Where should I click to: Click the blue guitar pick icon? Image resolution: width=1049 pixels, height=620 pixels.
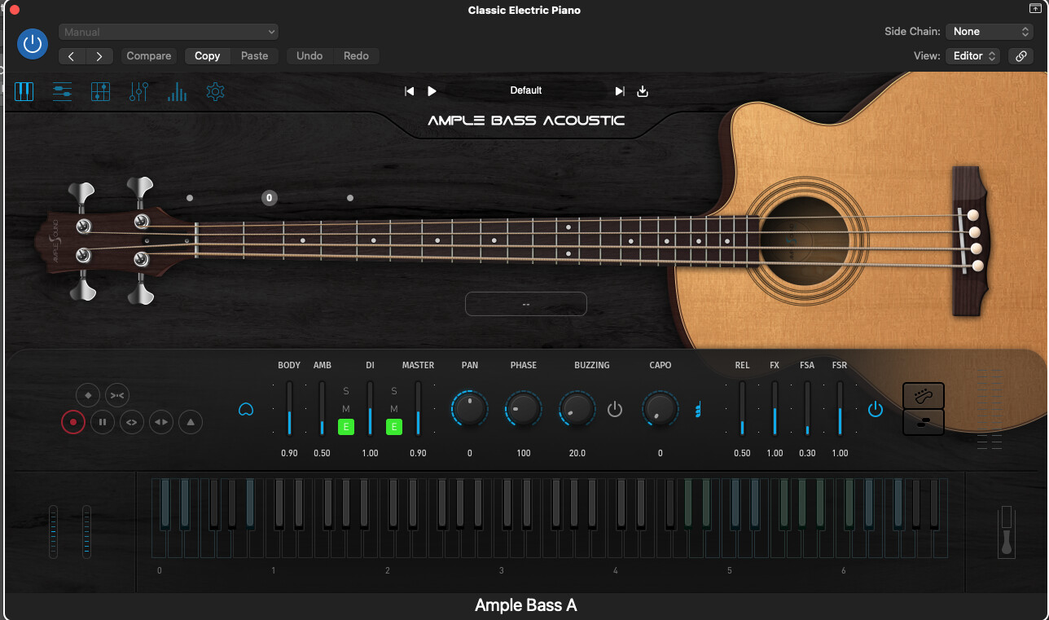(246, 410)
